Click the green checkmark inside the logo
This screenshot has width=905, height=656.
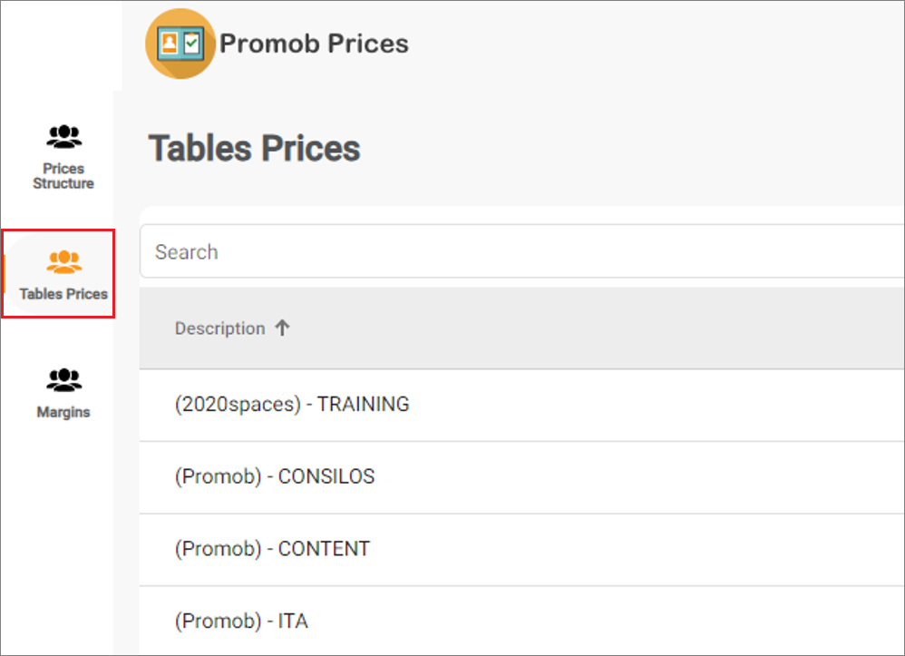(191, 42)
